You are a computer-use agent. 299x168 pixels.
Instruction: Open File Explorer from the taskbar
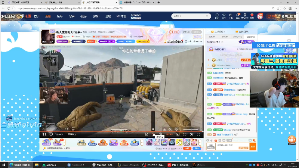(x=37, y=165)
